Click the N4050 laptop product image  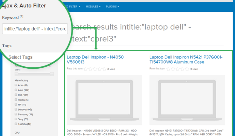tap(104, 100)
